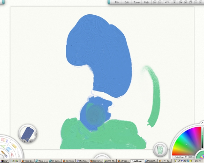Switch to the Downloads taskbar window
Viewport: 204px width, 163px height.
click(x=69, y=161)
